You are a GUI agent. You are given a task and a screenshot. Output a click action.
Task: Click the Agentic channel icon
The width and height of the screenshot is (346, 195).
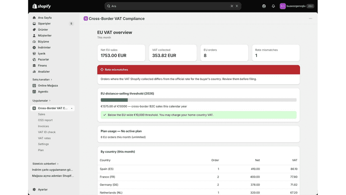click(x=34, y=92)
